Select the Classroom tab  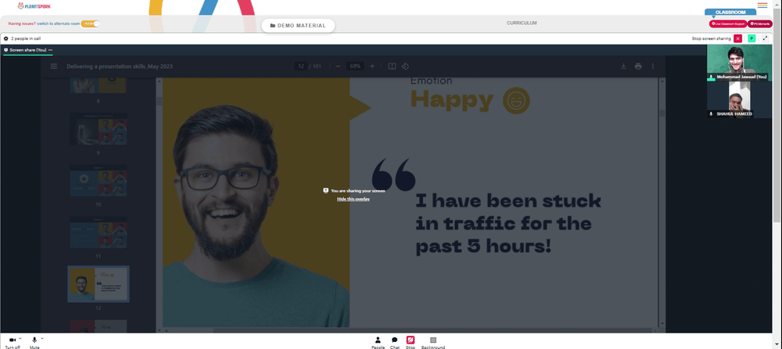pos(730,12)
